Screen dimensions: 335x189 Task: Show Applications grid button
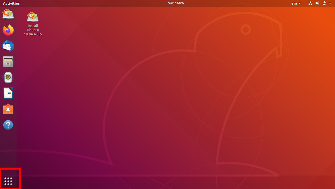click(x=8, y=181)
